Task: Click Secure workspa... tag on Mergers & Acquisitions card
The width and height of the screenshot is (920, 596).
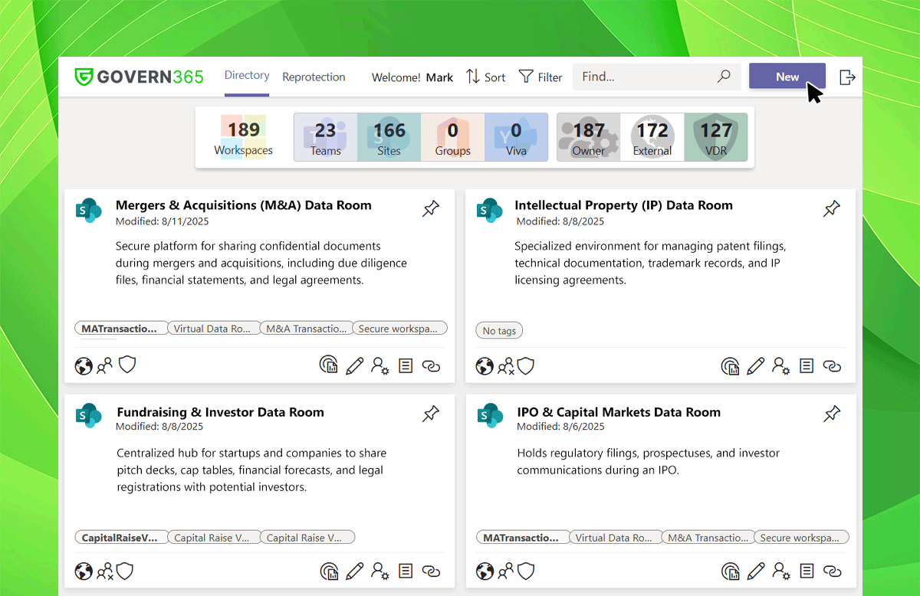Action: (399, 329)
